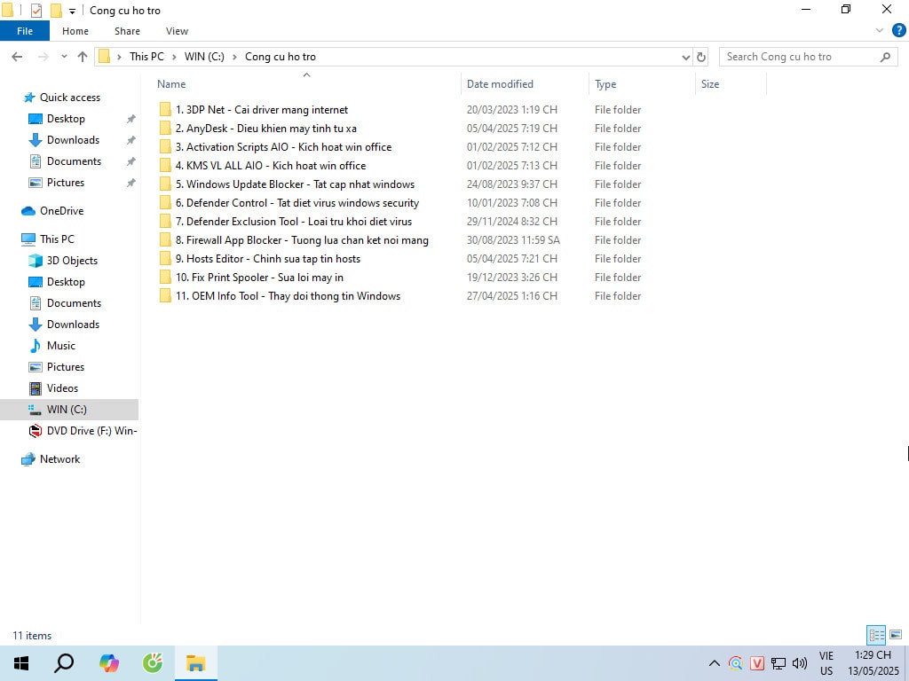This screenshot has width=909, height=681.
Task: Sort files by the Type column
Action: (605, 84)
